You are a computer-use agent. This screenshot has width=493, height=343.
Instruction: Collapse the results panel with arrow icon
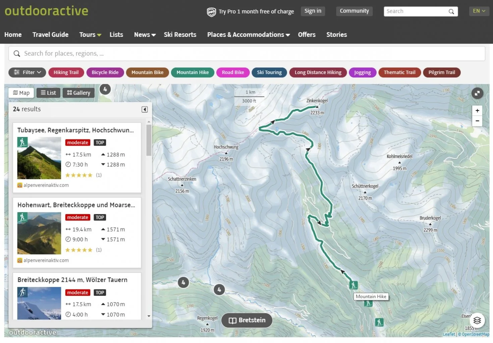point(145,110)
